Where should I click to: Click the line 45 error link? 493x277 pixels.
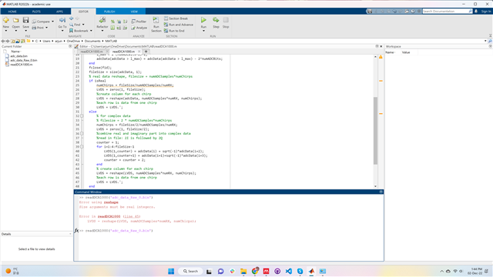(x=132, y=216)
